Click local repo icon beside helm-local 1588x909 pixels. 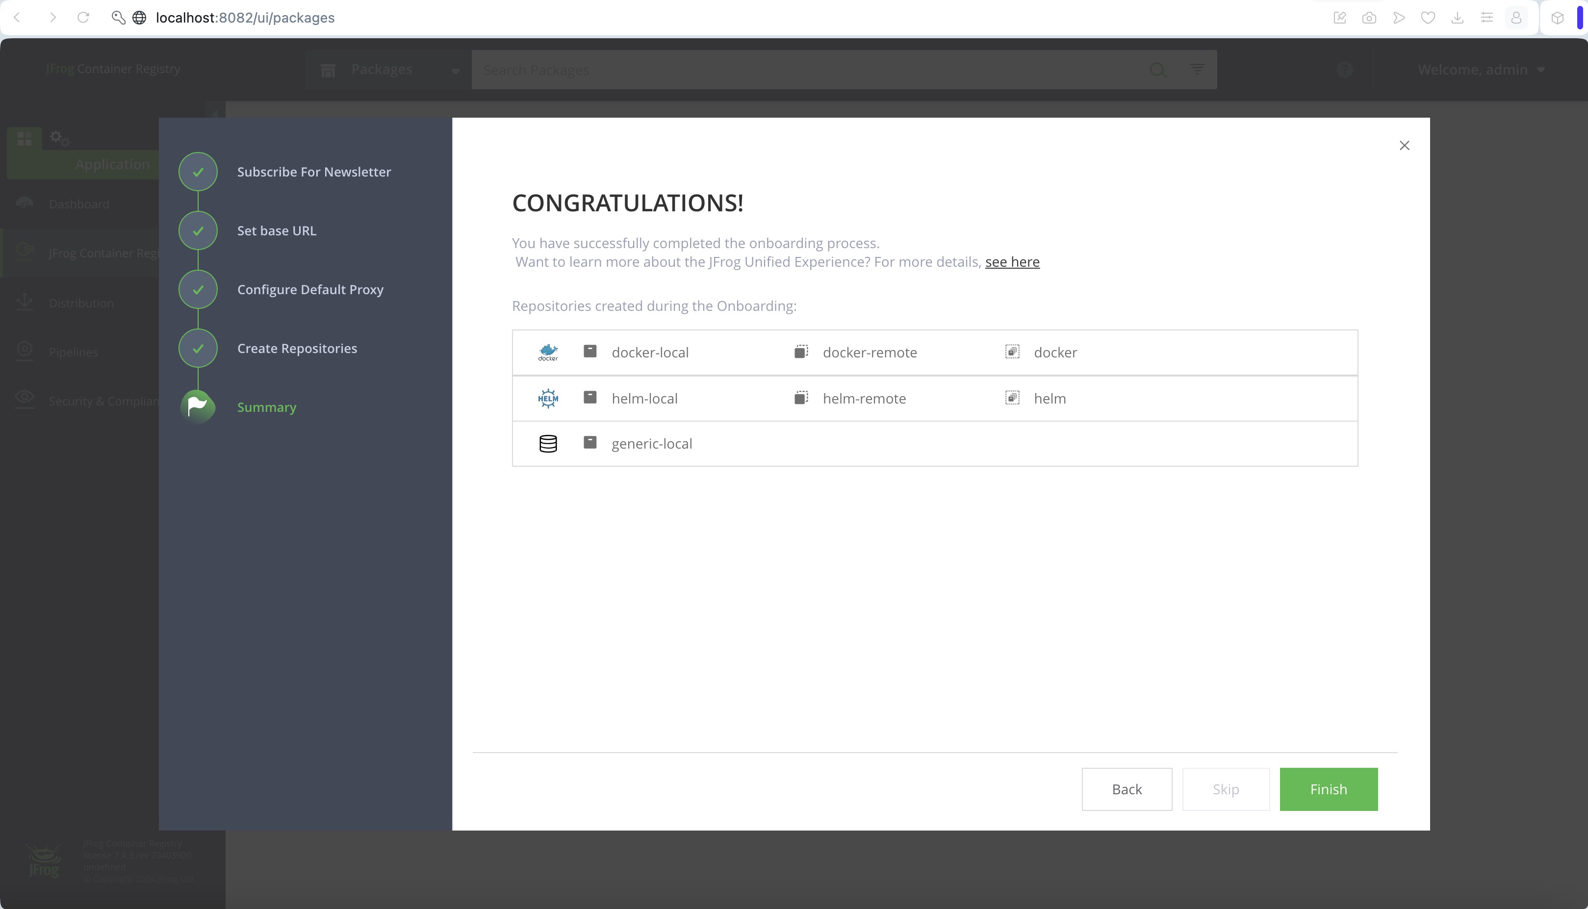click(x=589, y=397)
